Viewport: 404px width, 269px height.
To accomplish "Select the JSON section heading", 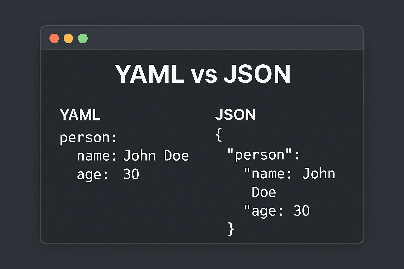I will pos(235,115).
